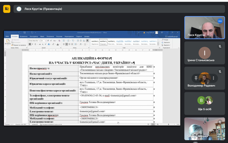Viewport: 228px width, 143px height.
Task: Click the Increase Font Size icon
Action: 48,41
